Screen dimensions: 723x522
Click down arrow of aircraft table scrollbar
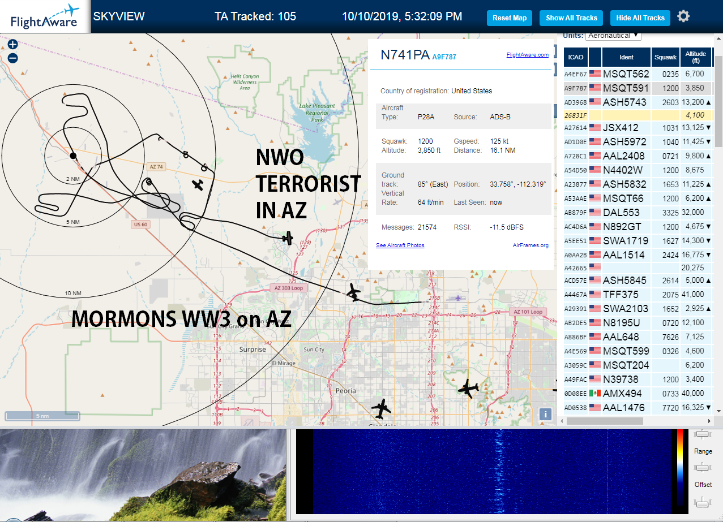click(x=718, y=411)
